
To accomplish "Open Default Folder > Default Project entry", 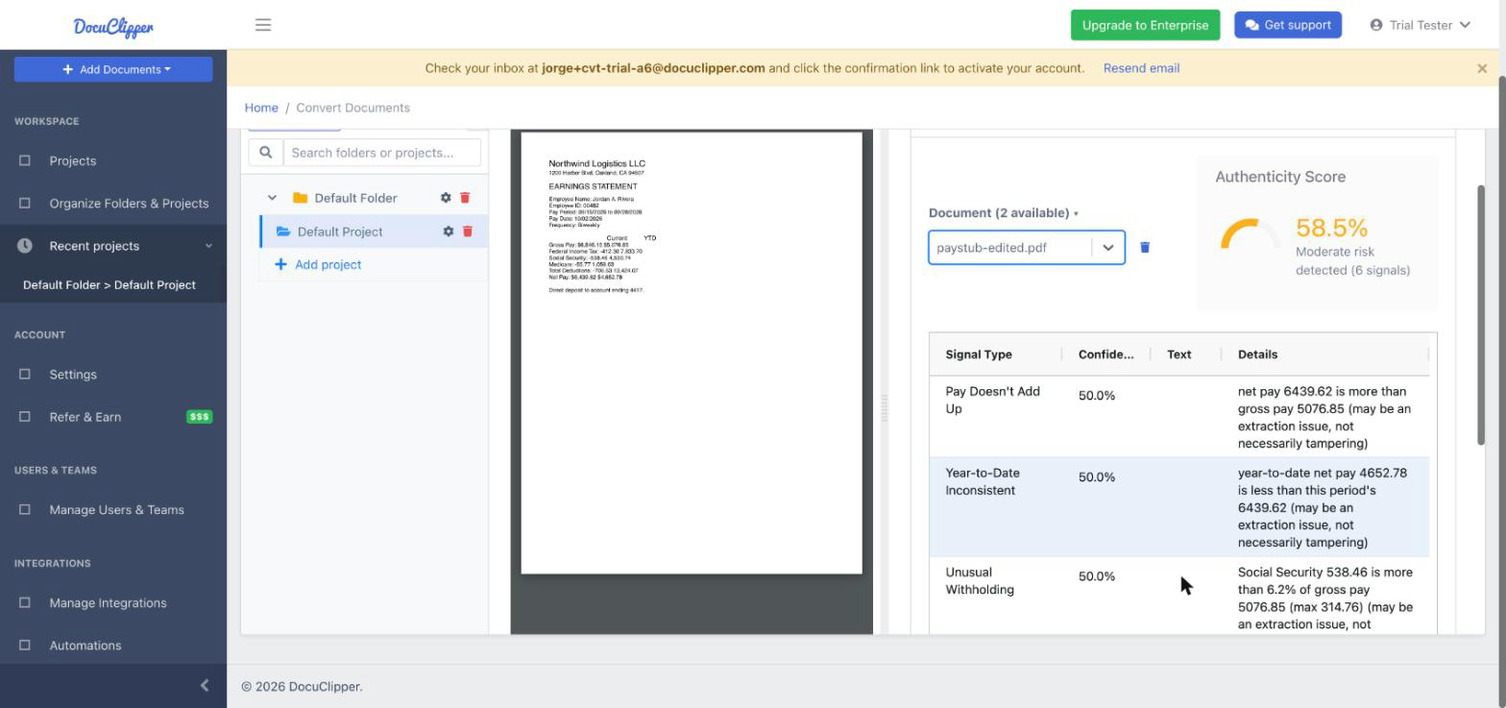I will pyautogui.click(x=113, y=285).
